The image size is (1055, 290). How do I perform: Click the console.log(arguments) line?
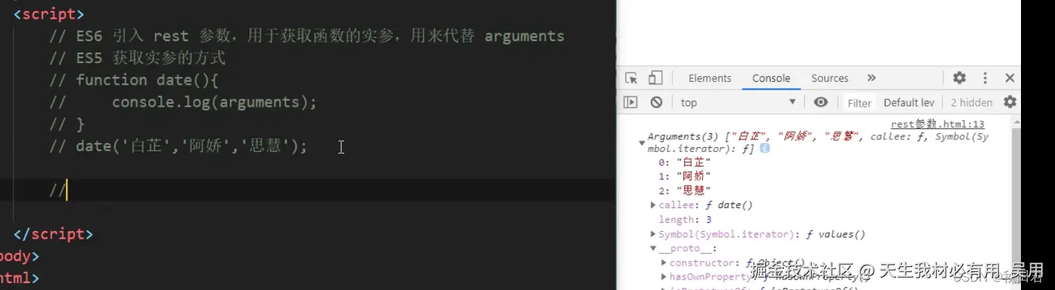coord(183,102)
